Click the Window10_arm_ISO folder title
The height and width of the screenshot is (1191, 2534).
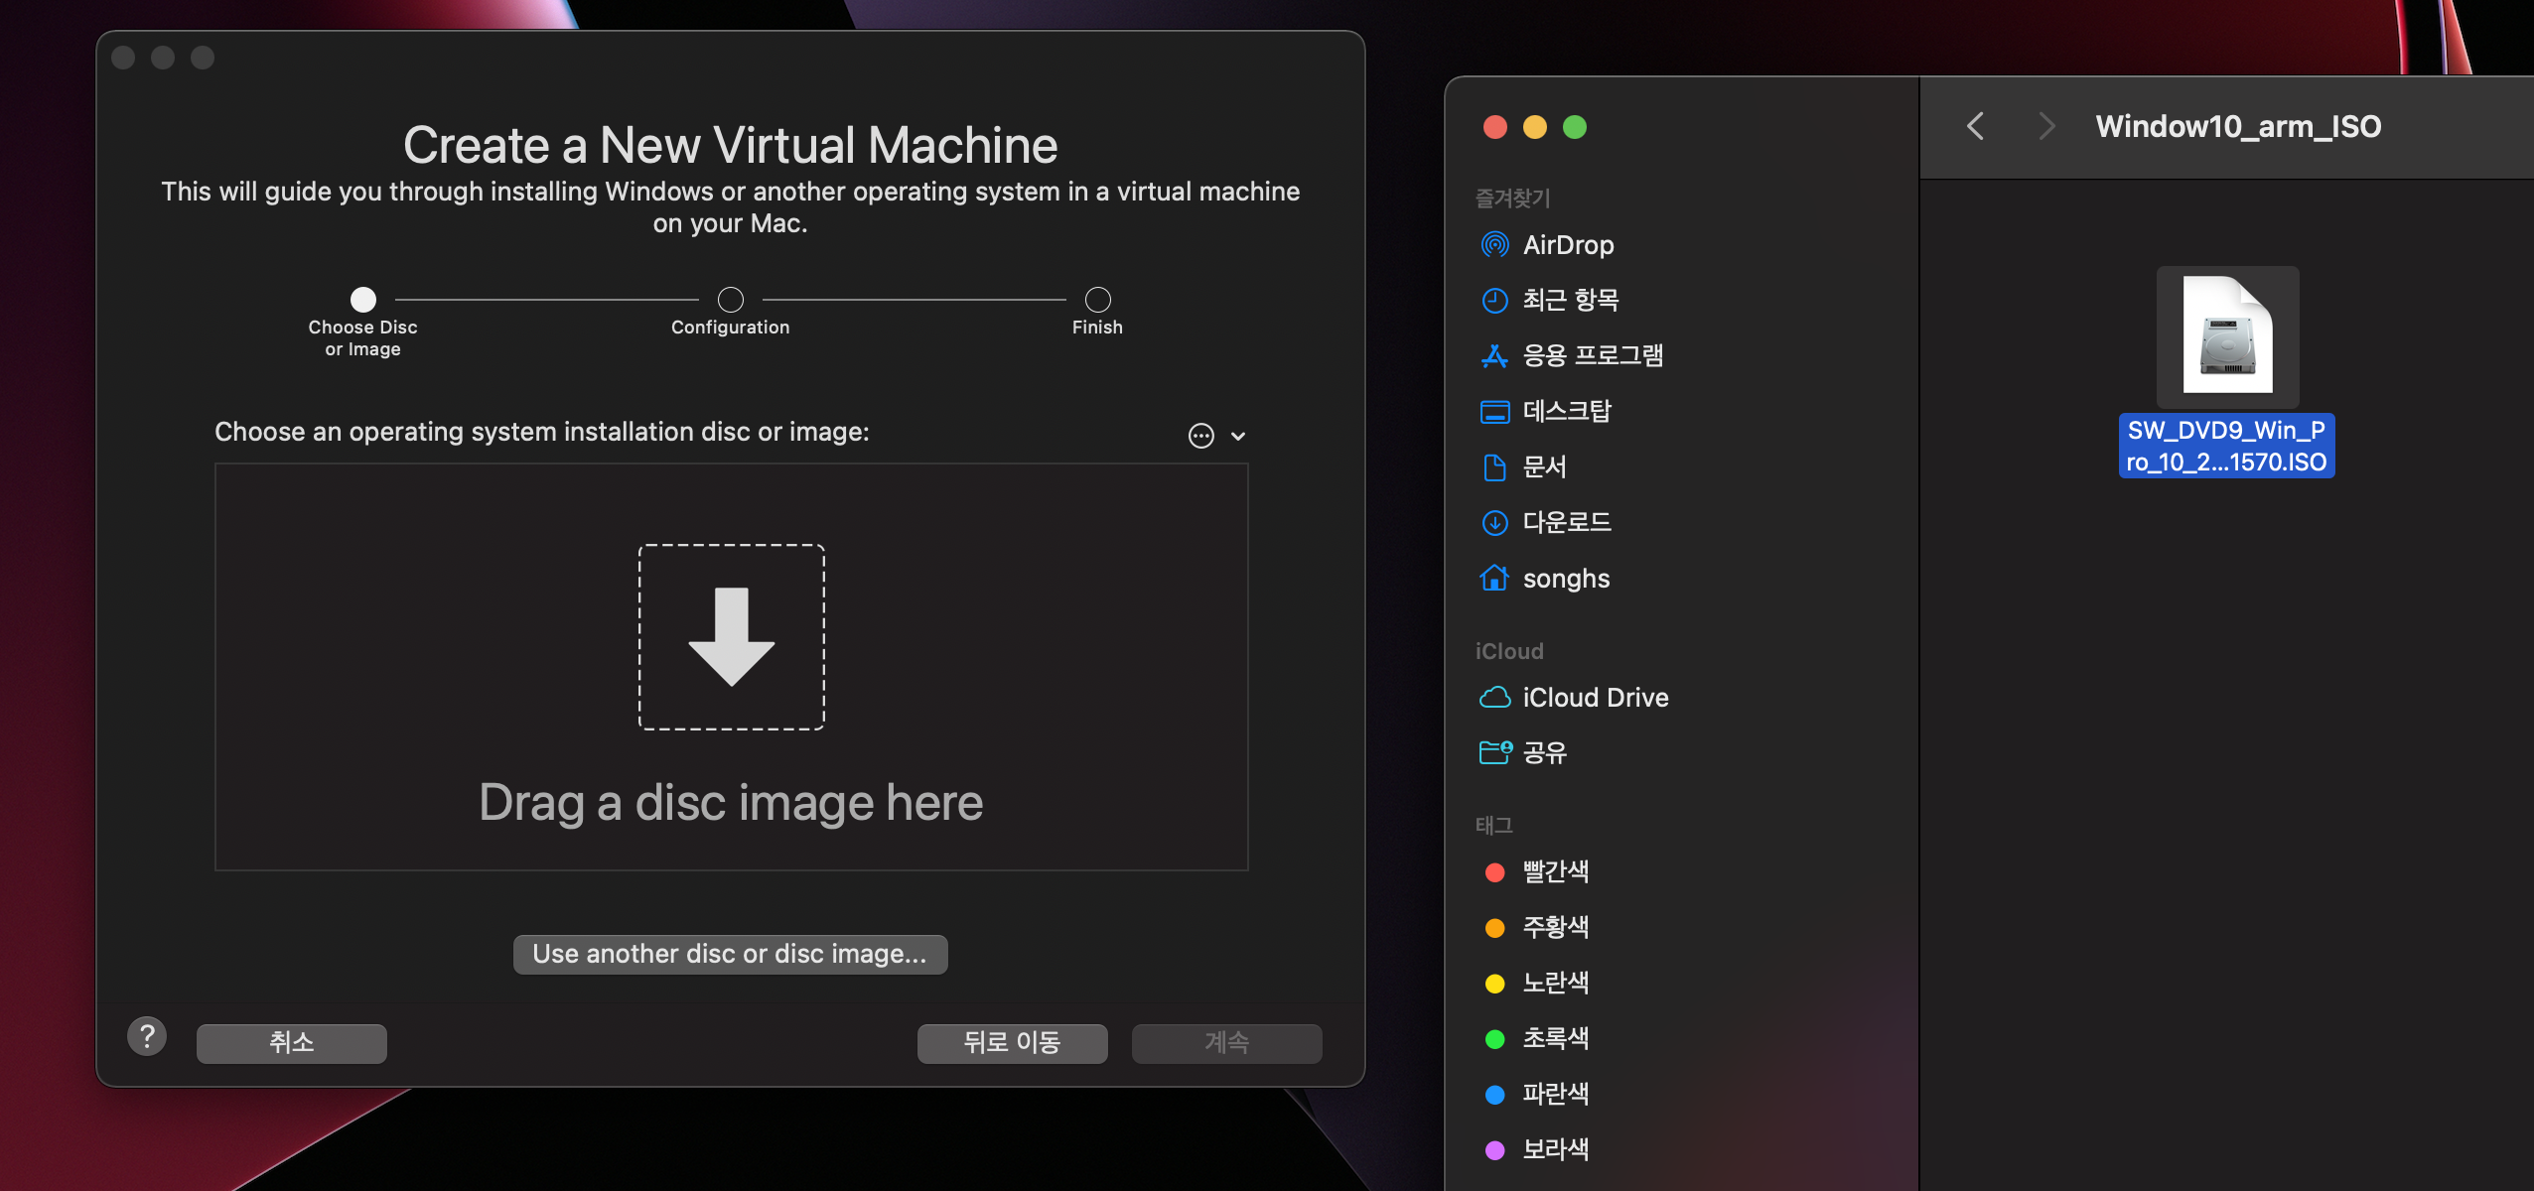2238,126
